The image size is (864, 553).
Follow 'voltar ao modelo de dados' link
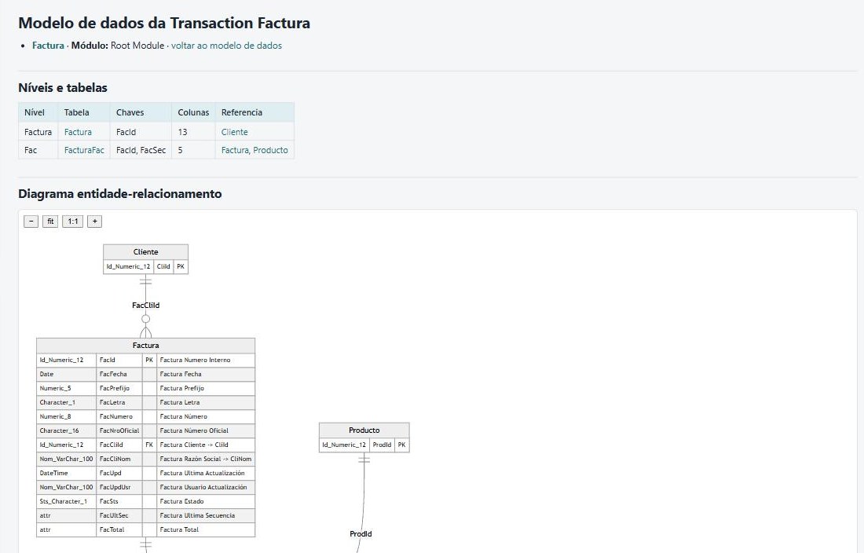point(226,46)
